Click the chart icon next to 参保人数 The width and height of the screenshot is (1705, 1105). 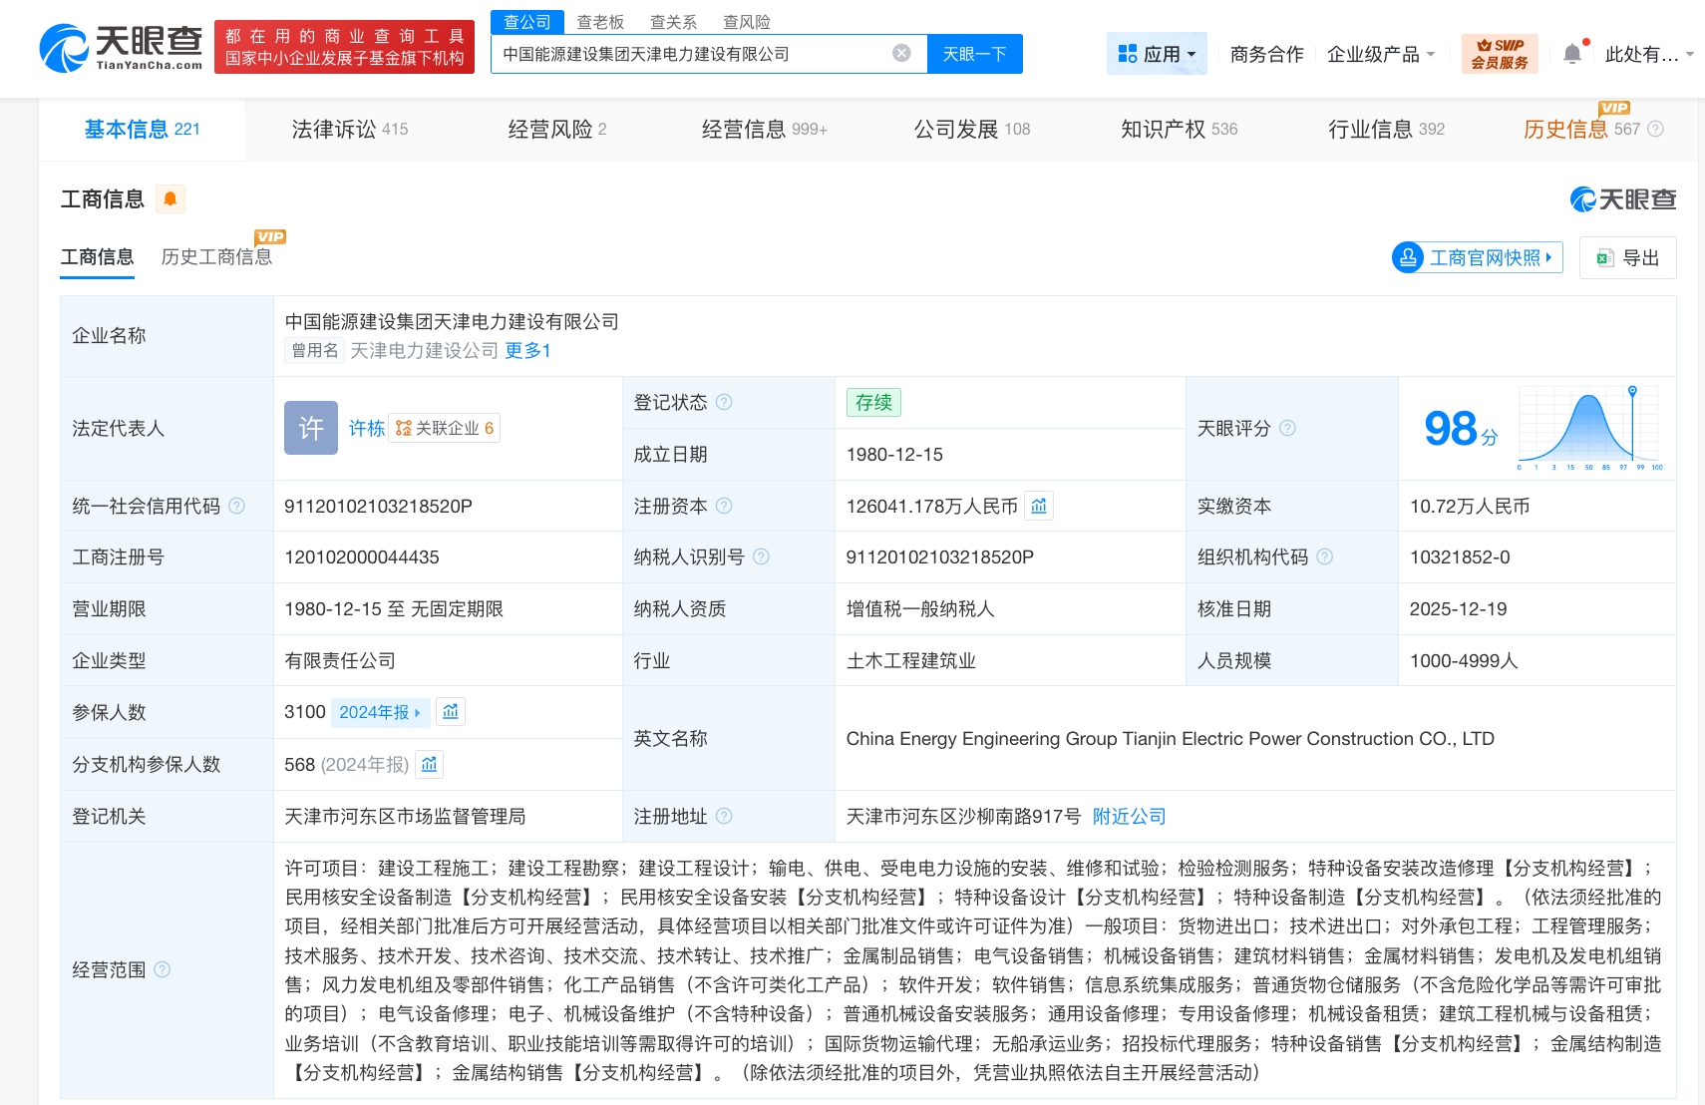450,712
